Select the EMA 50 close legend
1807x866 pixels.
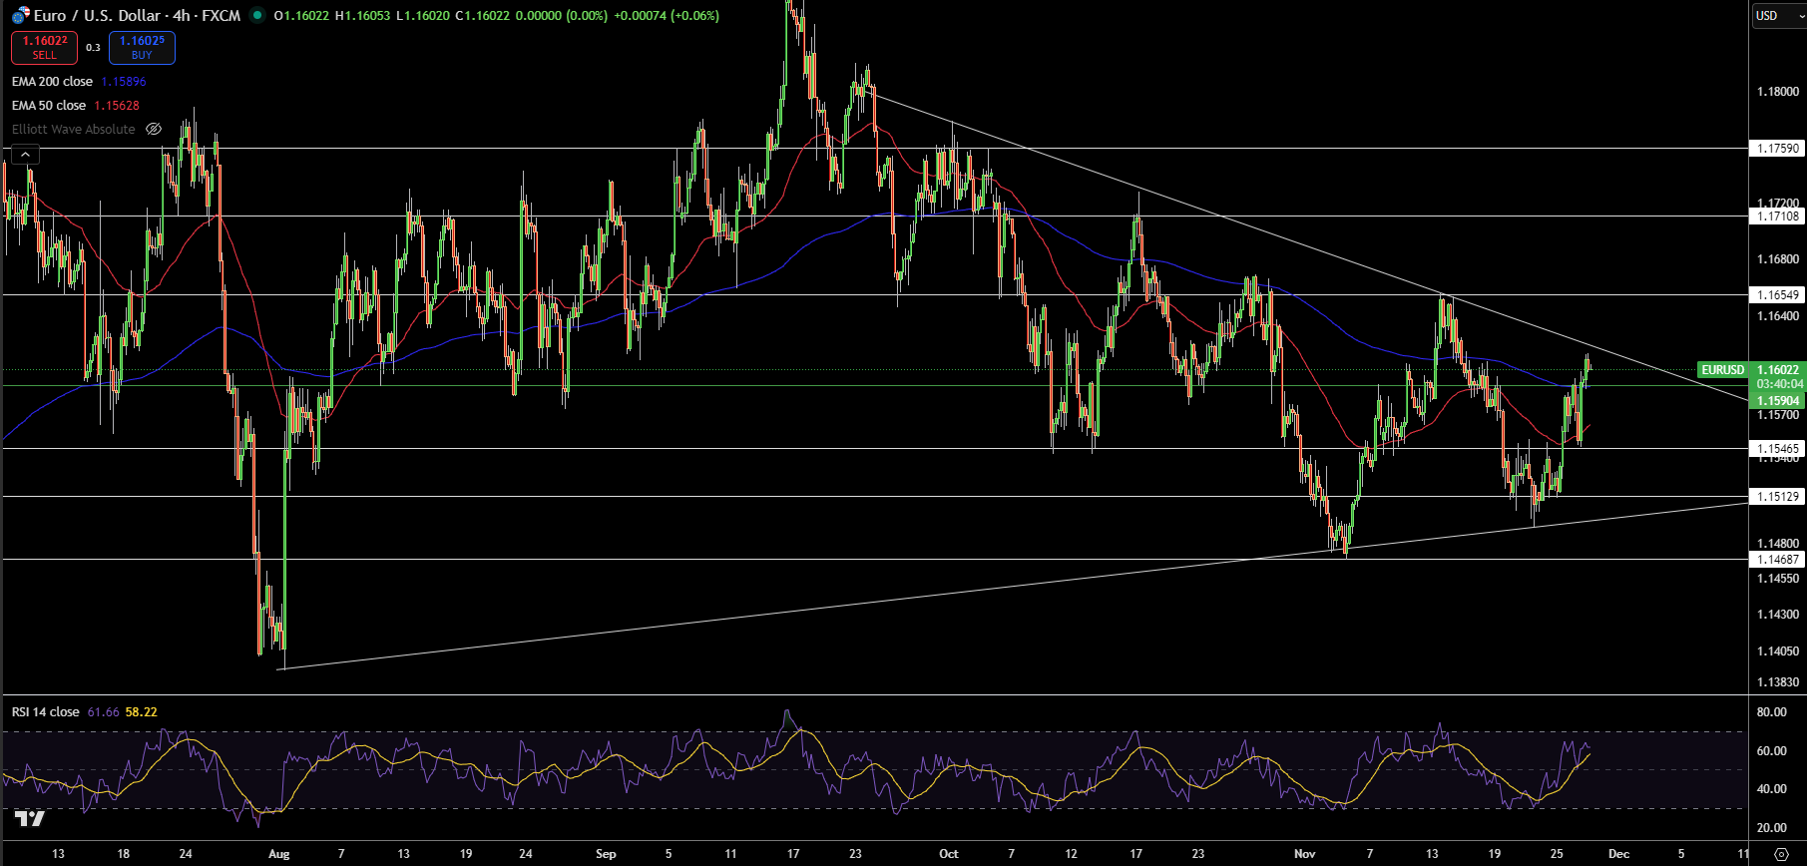click(x=49, y=105)
